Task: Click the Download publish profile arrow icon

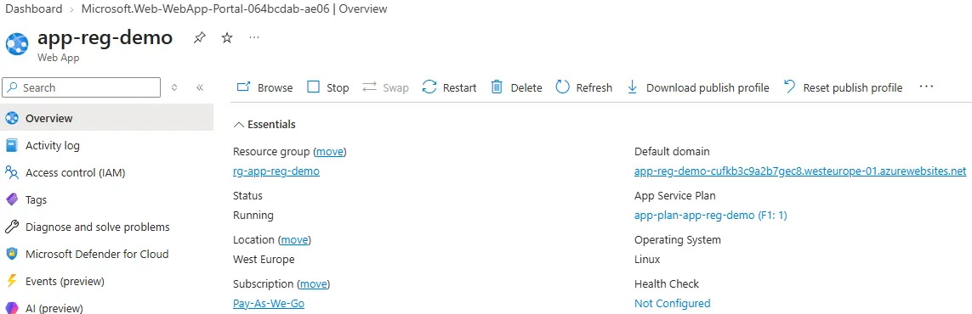Action: (x=633, y=87)
